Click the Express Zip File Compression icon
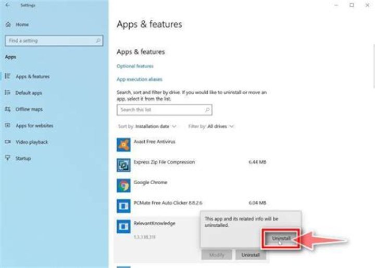 coord(123,165)
